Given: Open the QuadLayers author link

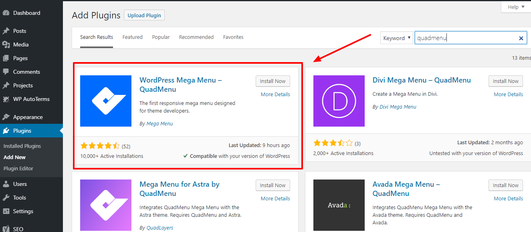Looking at the screenshot, I should click(160, 228).
